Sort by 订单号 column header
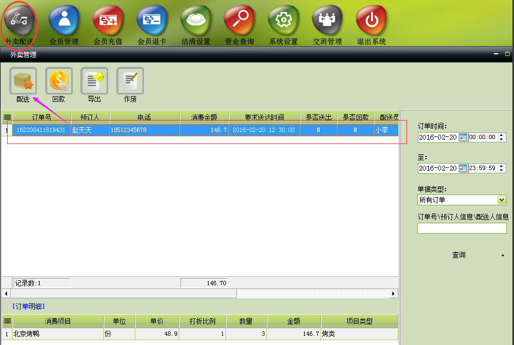 click(42, 117)
